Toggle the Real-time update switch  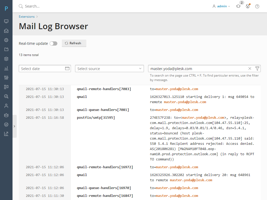(x=53, y=43)
